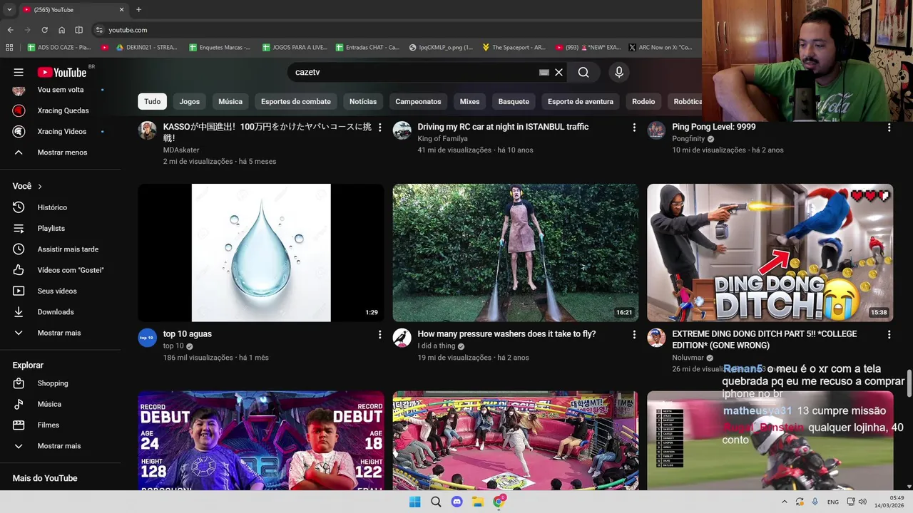The width and height of the screenshot is (913, 513).
Task: Open the ADS DO CAZE bookmark
Action: pyautogui.click(x=60, y=48)
